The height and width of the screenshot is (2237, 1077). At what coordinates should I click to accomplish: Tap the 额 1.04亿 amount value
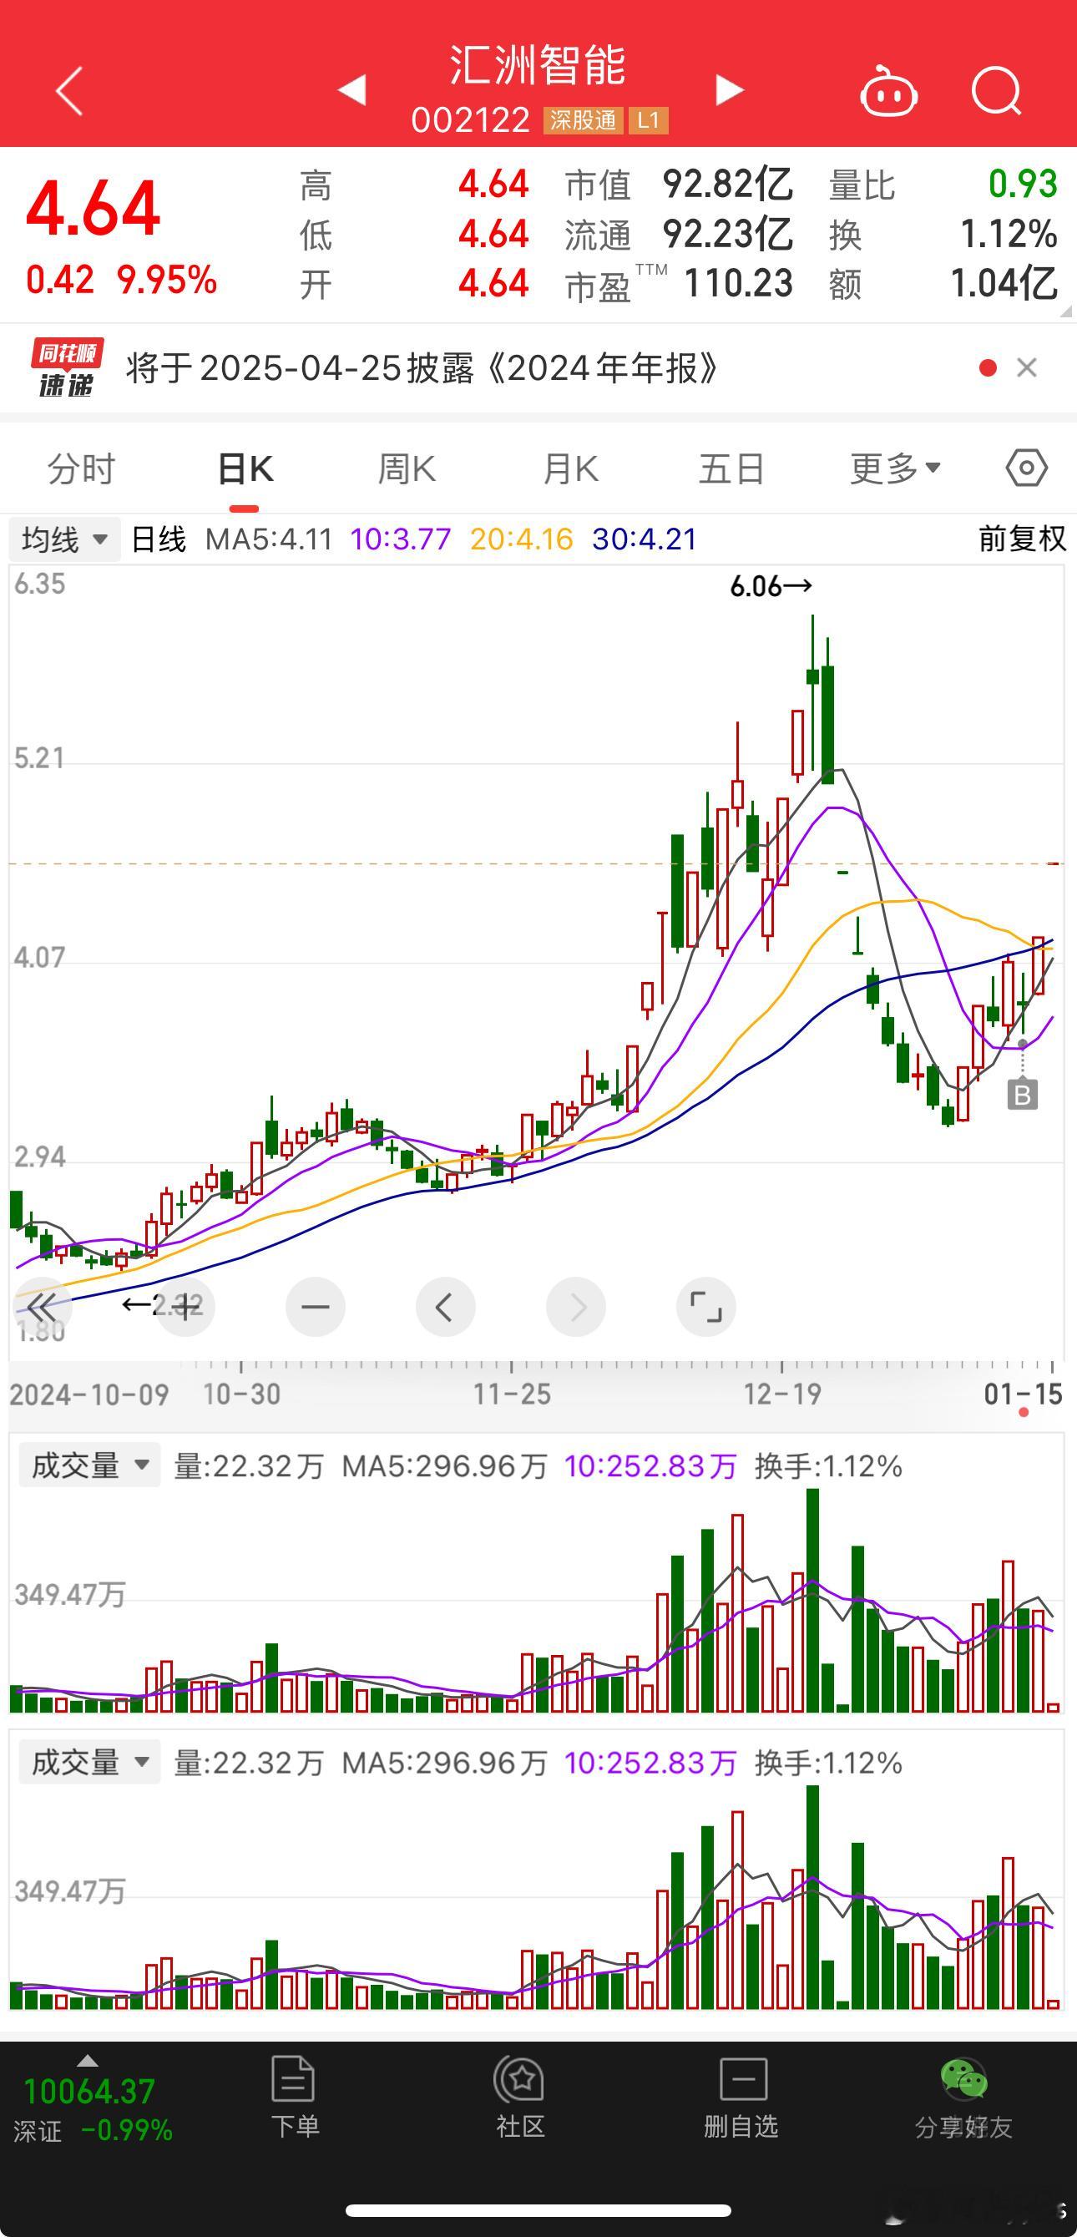(x=1004, y=283)
